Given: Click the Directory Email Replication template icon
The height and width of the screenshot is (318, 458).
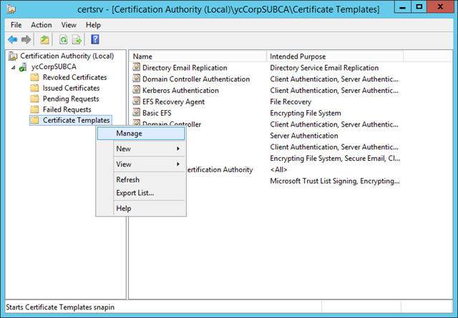Looking at the screenshot, I should [137, 67].
